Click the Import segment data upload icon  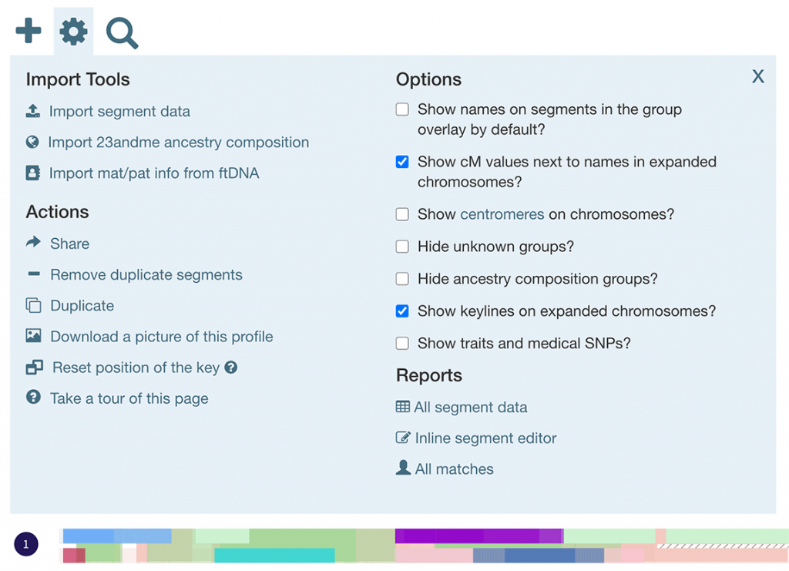click(32, 110)
